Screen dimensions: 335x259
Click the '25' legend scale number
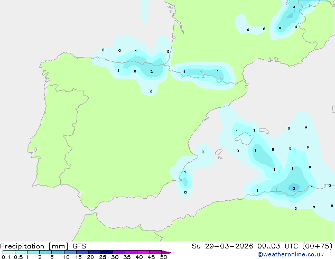point(103,257)
